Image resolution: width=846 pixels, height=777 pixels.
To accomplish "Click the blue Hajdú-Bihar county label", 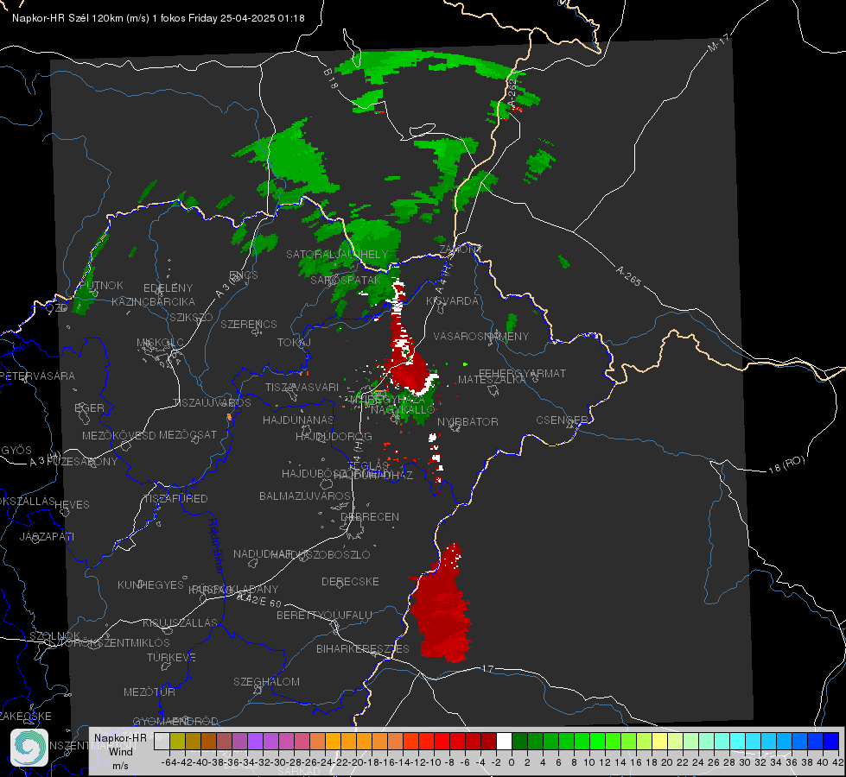I will 216,545.
